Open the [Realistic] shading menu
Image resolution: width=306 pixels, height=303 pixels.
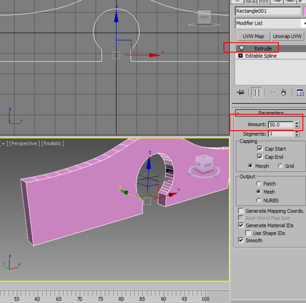(53, 143)
